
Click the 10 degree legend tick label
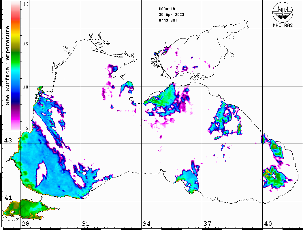(x=25, y=87)
